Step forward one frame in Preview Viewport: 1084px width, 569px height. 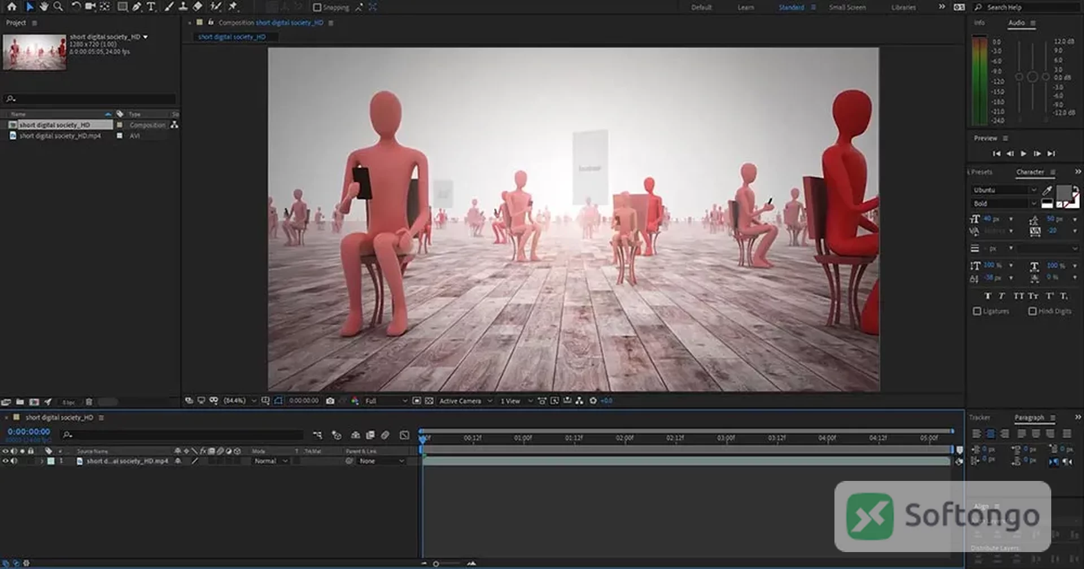tap(1037, 154)
